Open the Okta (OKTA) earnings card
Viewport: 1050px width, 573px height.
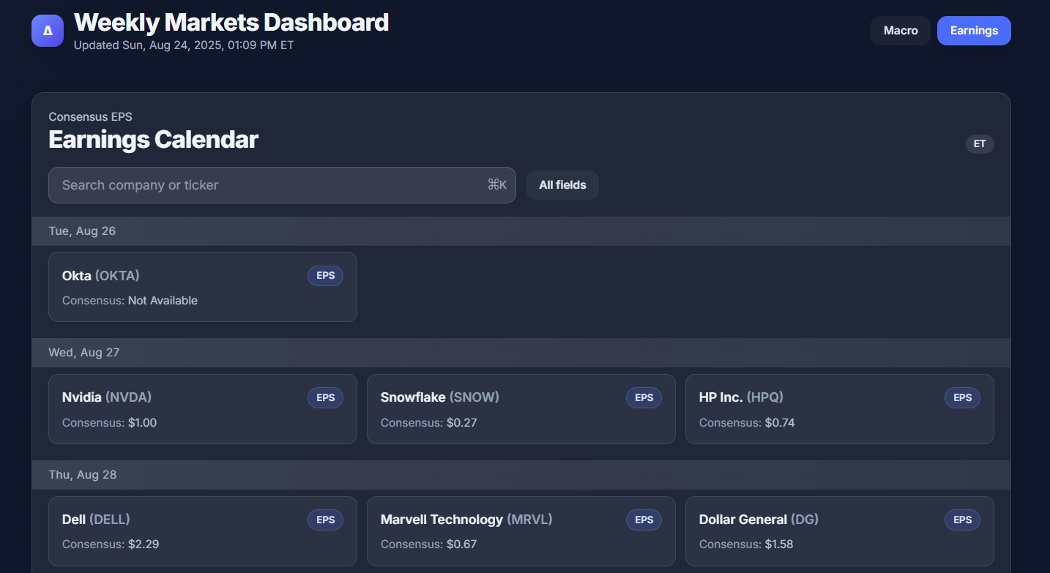(x=203, y=287)
